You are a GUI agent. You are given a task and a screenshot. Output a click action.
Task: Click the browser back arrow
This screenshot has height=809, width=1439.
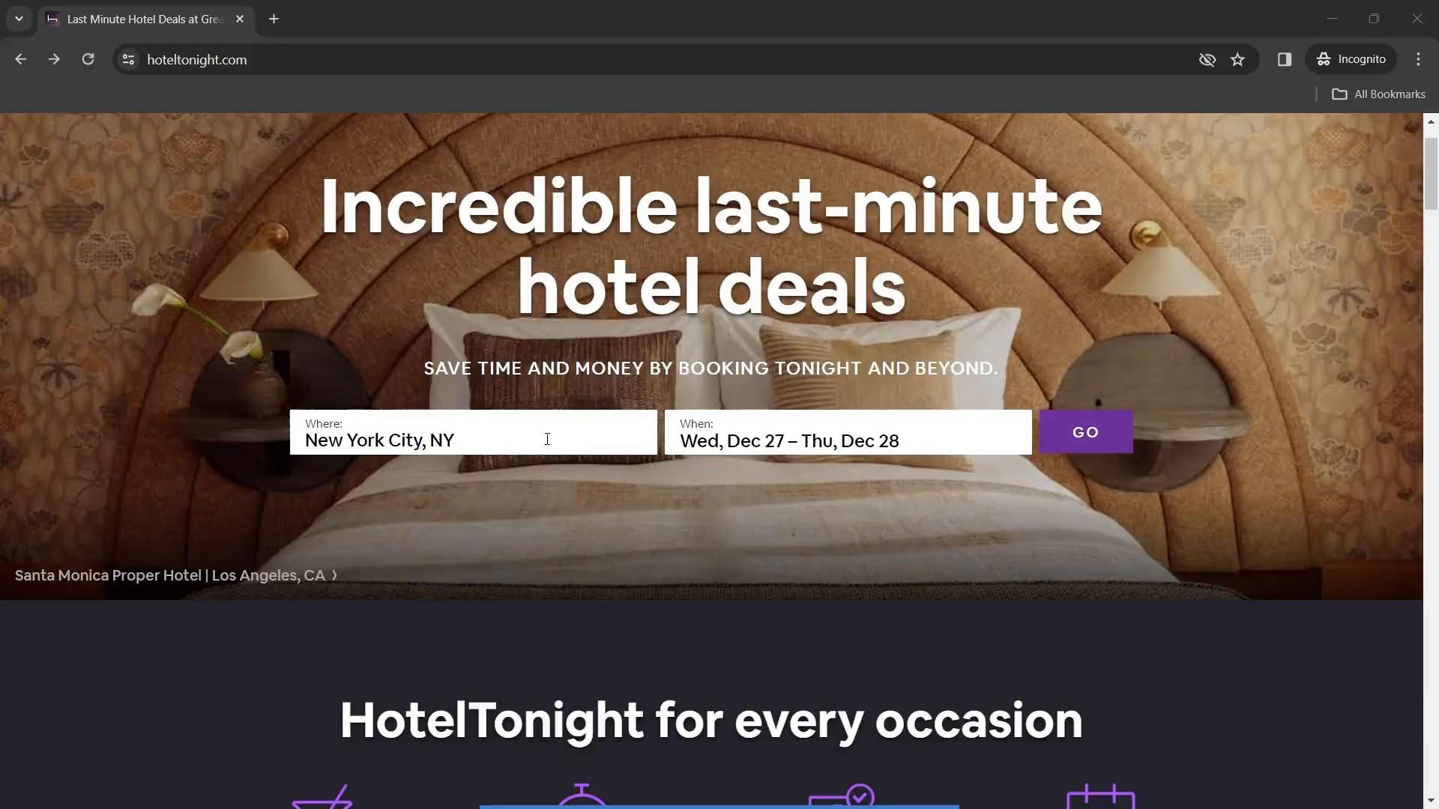coord(20,59)
